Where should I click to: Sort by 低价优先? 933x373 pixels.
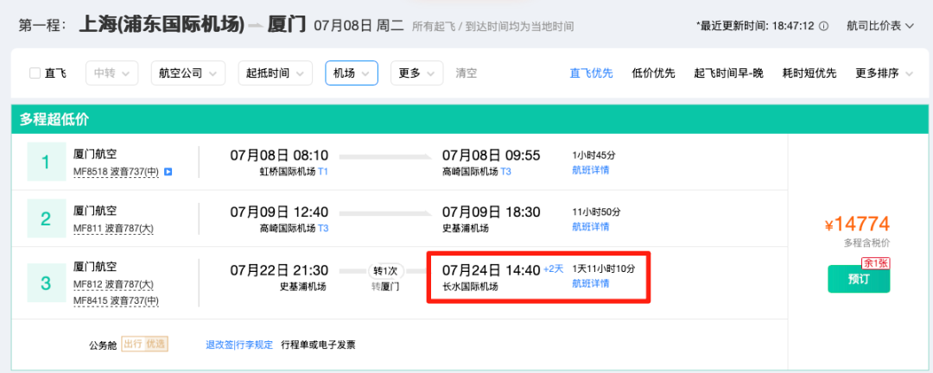tap(653, 73)
